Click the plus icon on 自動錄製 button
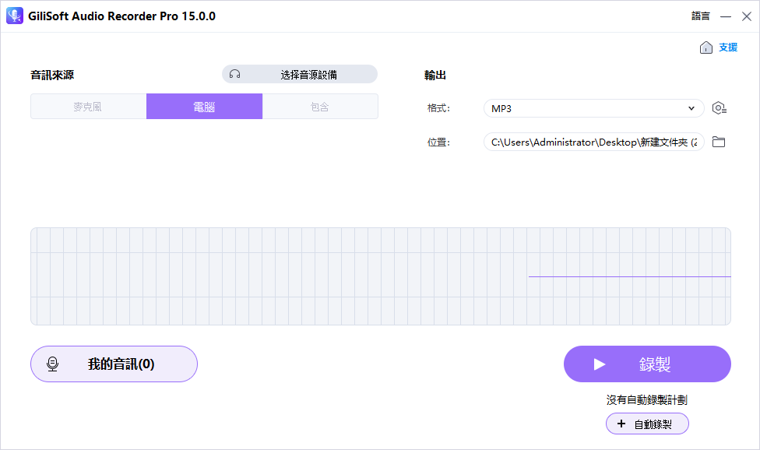Screen dimensions: 760x450 pyautogui.click(x=621, y=423)
